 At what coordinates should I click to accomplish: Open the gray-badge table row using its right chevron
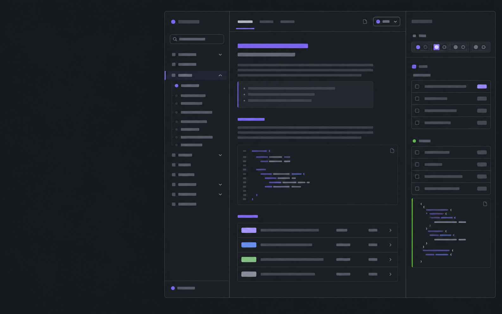pos(390,274)
